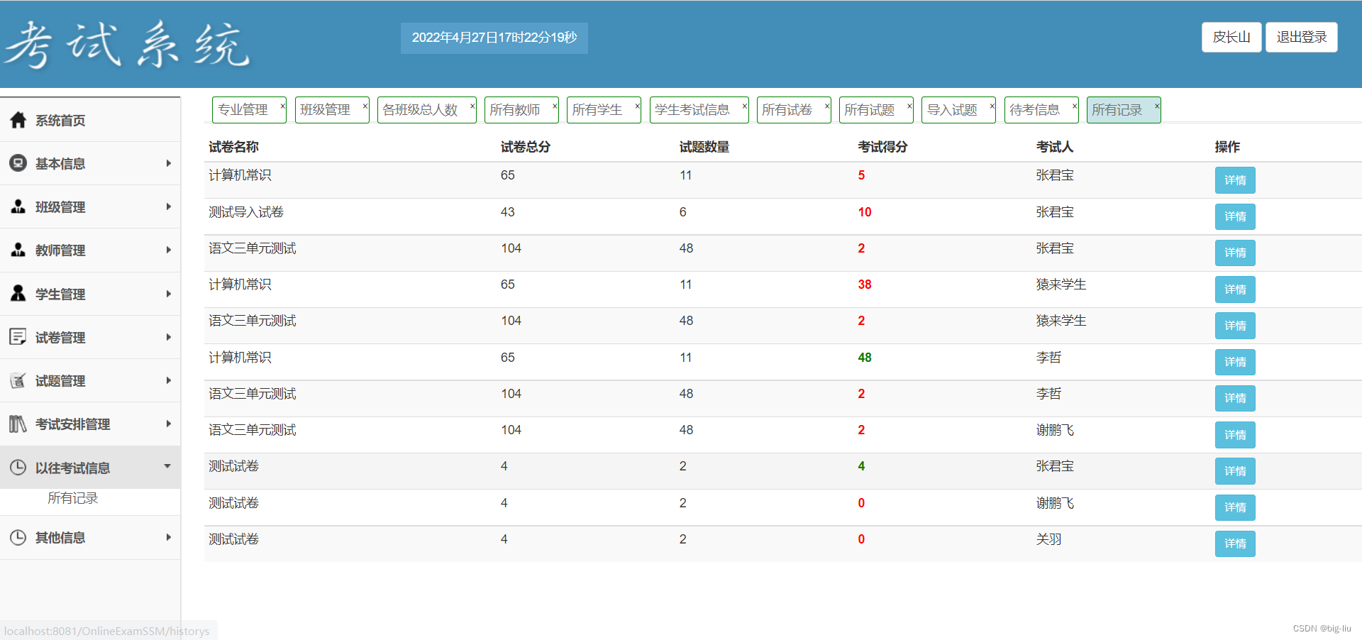Expand the 基本信息 menu arrow
Screen dimensions: 1362x640
tap(168, 163)
